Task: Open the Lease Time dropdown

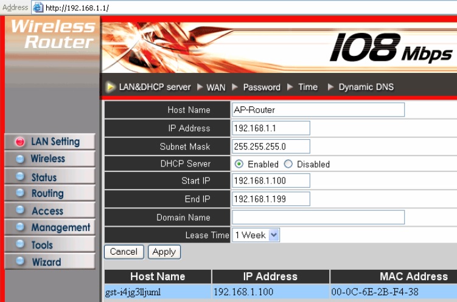Action: click(256, 235)
